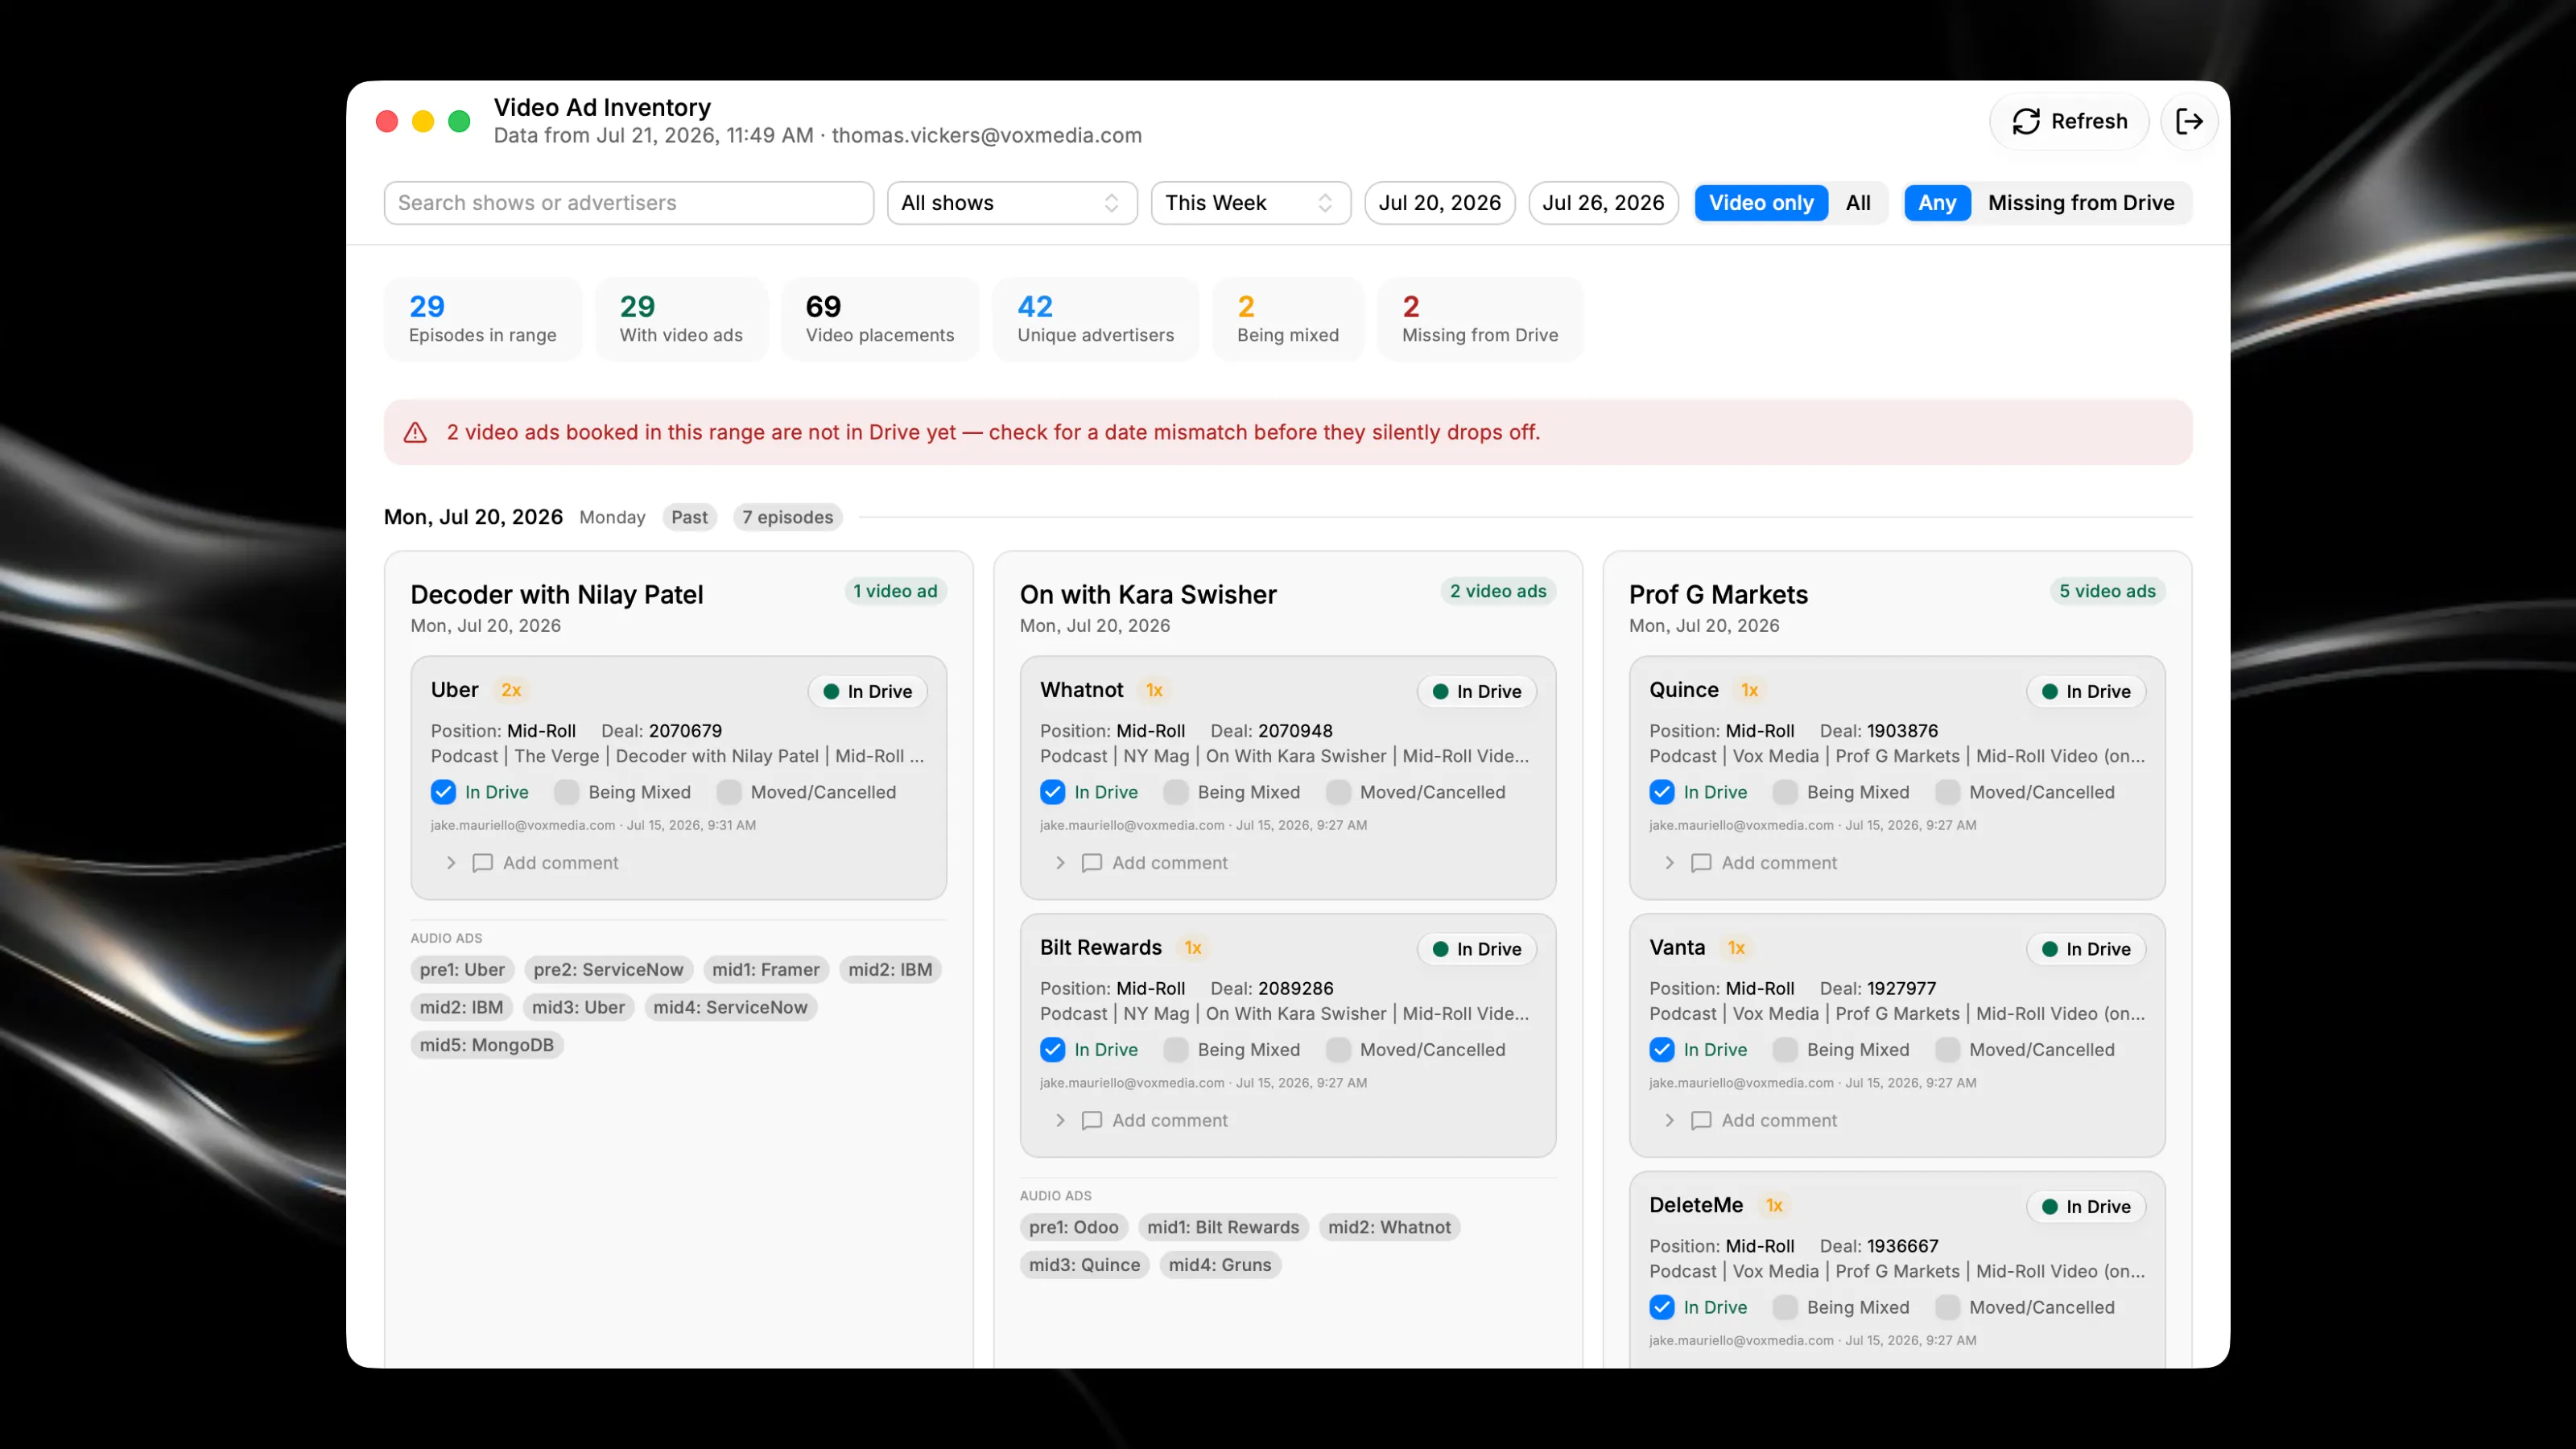Click the 1 video ad badge

tap(895, 592)
